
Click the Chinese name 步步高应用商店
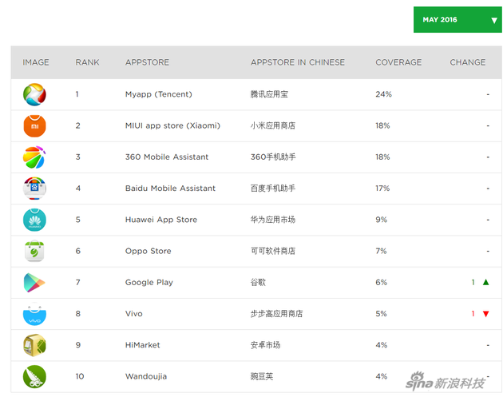pos(276,314)
